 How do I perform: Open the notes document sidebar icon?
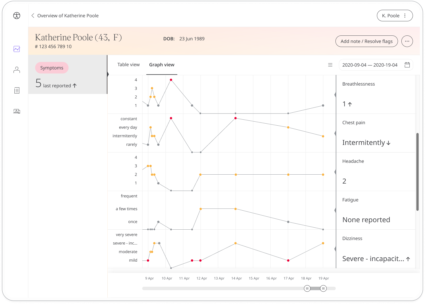[x=17, y=90]
